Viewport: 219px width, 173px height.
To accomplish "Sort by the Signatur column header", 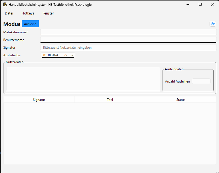I will (39, 100).
